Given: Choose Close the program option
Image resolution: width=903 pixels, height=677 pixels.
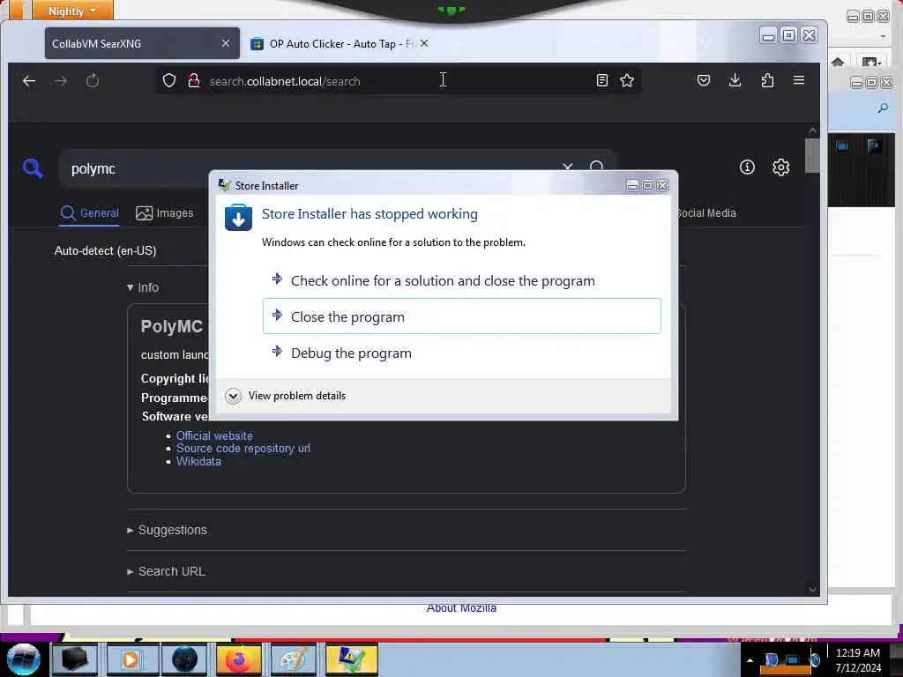Looking at the screenshot, I should point(462,316).
